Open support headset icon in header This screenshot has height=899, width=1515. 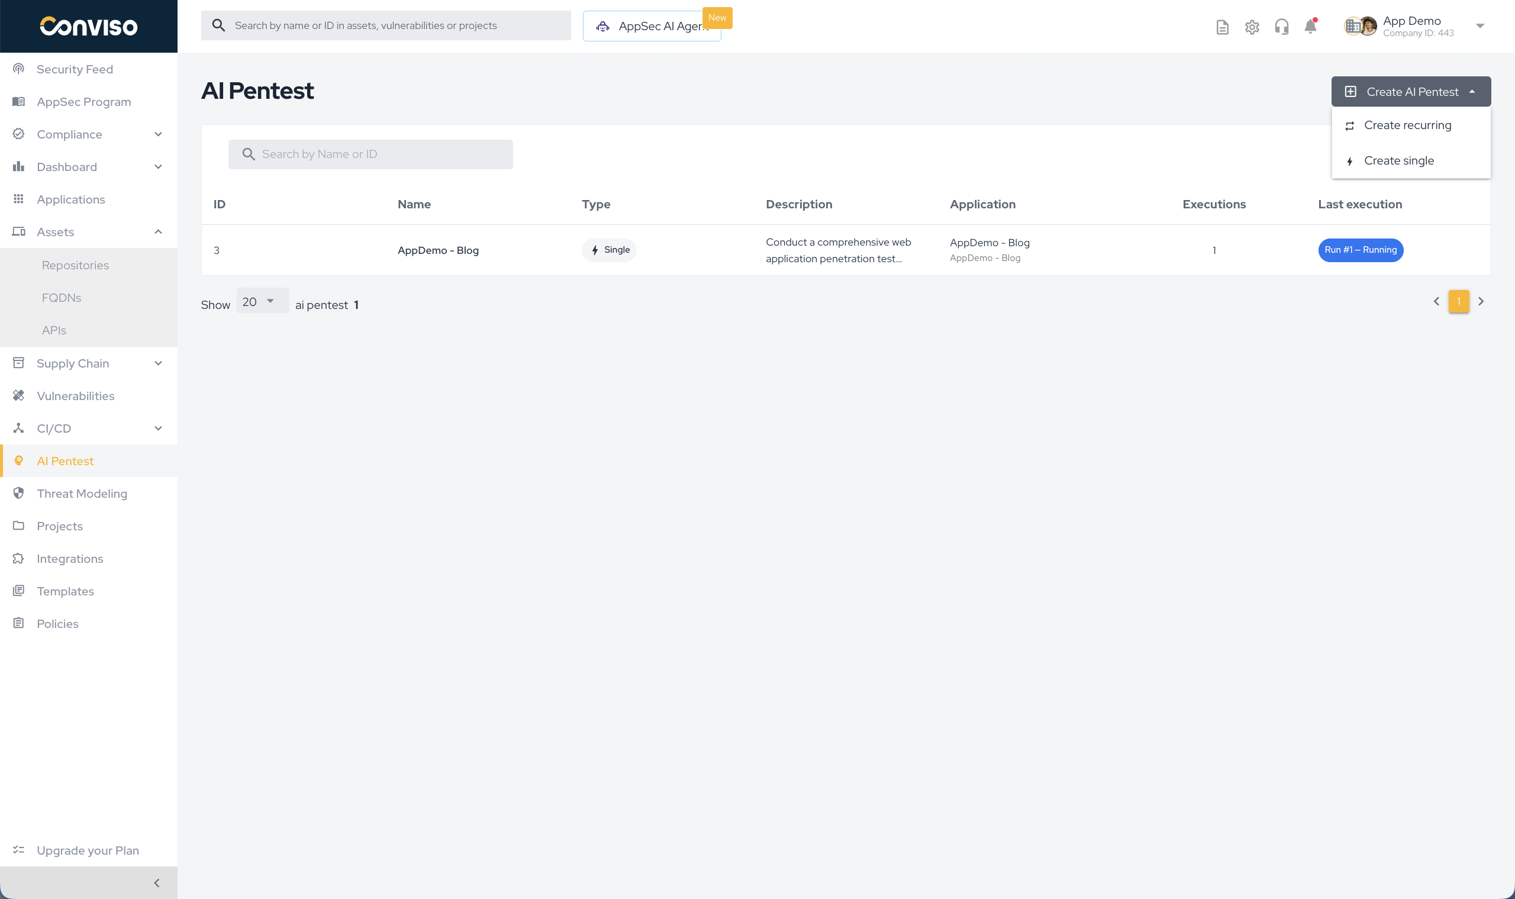pyautogui.click(x=1282, y=27)
